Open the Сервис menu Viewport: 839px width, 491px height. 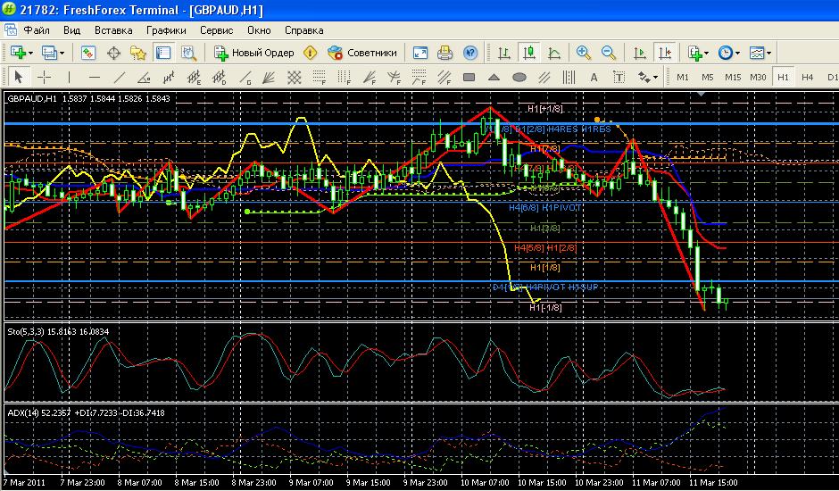(216, 29)
